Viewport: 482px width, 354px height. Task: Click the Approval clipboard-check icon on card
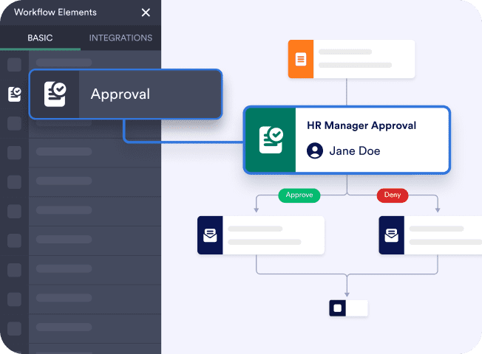coord(55,94)
